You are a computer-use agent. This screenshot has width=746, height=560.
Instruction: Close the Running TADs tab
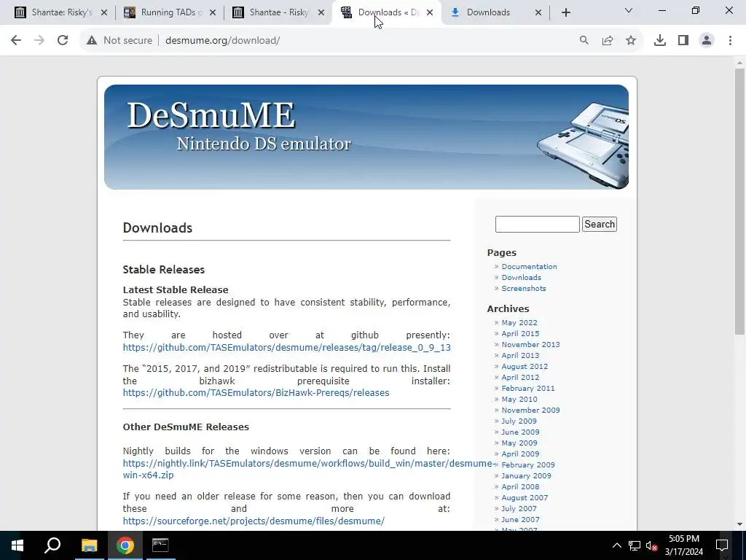pos(213,12)
